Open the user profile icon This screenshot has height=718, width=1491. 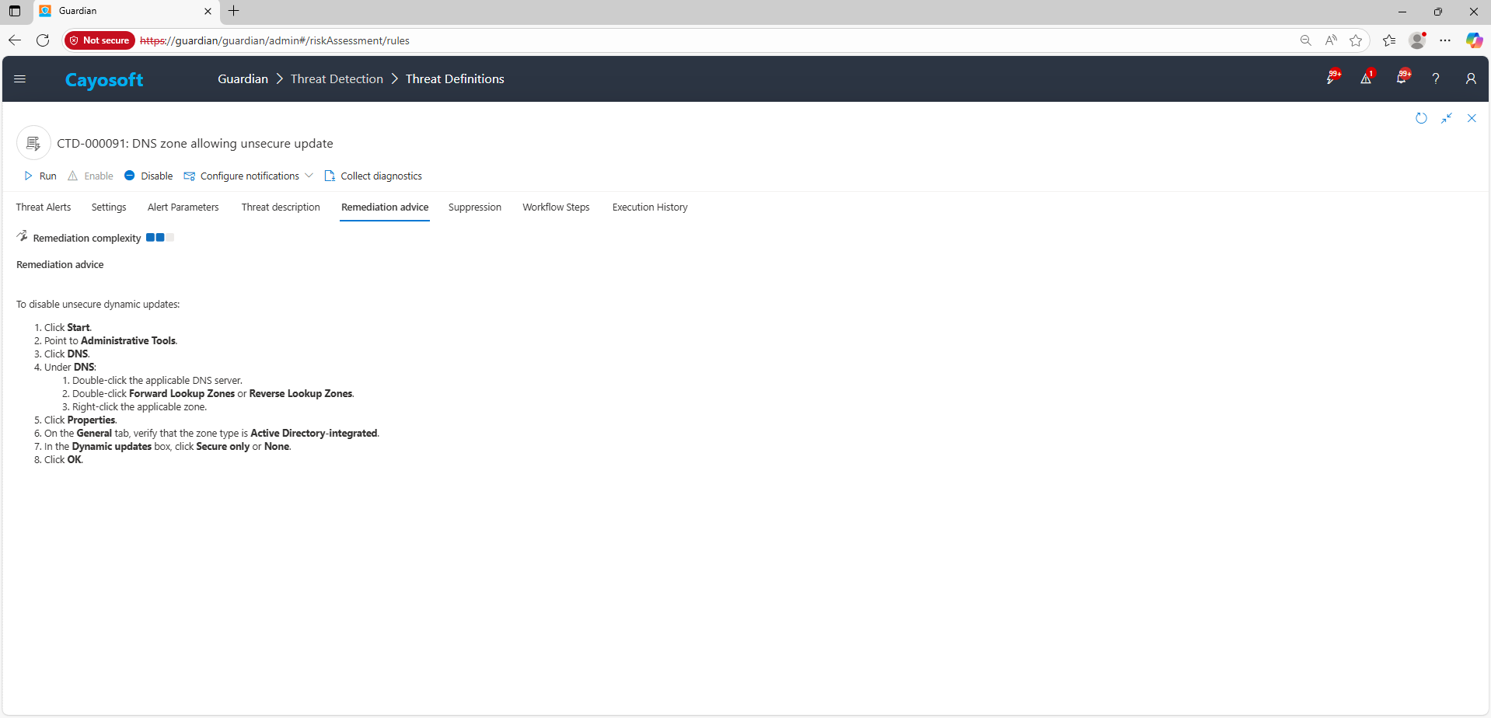click(x=1470, y=78)
